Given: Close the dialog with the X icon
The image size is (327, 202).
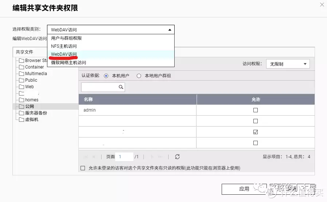Looking at the screenshot, I should point(322,5).
